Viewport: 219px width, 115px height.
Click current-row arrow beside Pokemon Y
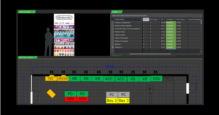point(113,47)
